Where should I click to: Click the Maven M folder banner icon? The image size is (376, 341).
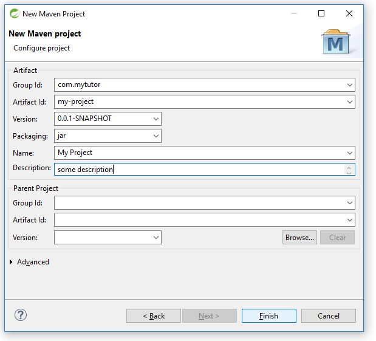click(x=336, y=42)
